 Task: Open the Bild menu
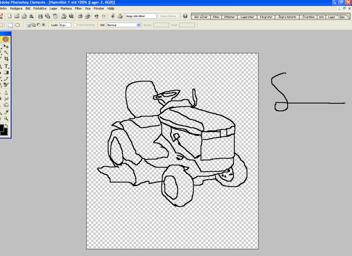(x=28, y=9)
